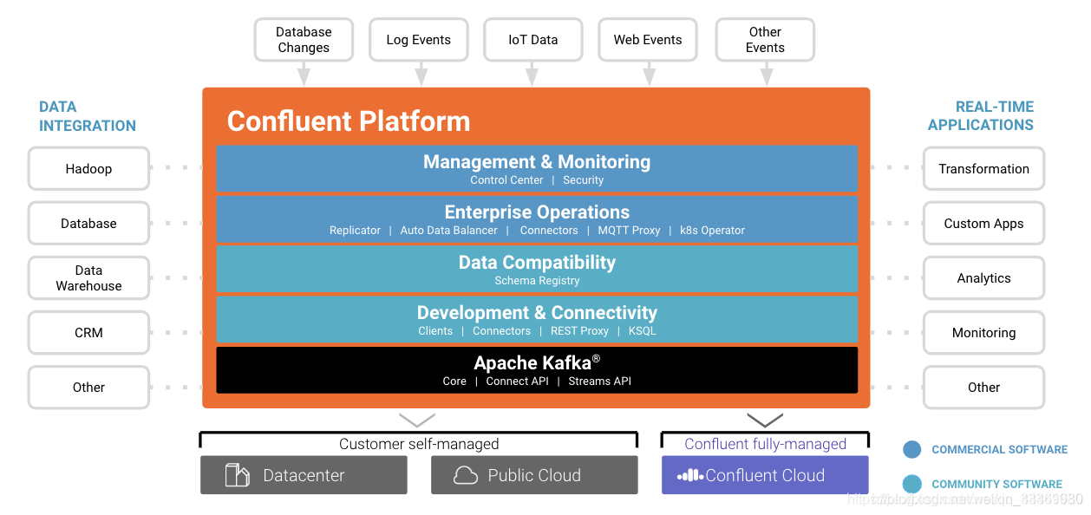Click the Control Center label
Viewport: 1091px width, 515px height.
506,180
